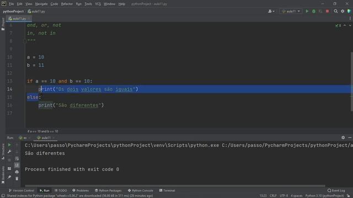Toggle tool window bars status icon
This screenshot has height=198, width=353.
click(3, 196)
